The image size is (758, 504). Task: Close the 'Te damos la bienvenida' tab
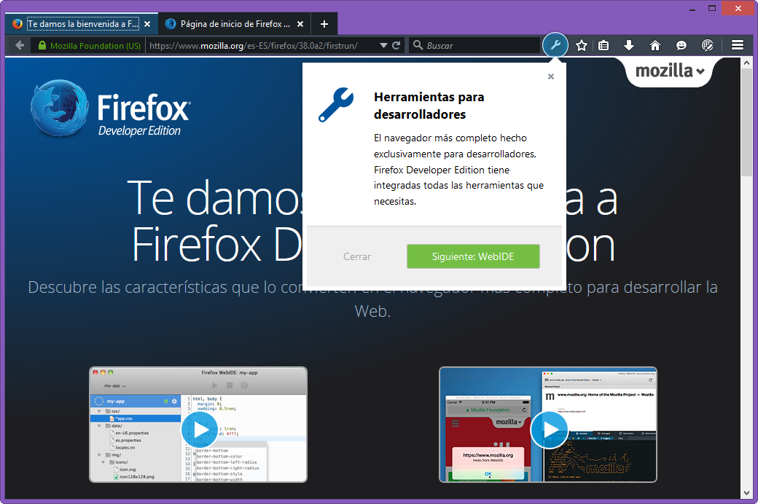pyautogui.click(x=147, y=24)
